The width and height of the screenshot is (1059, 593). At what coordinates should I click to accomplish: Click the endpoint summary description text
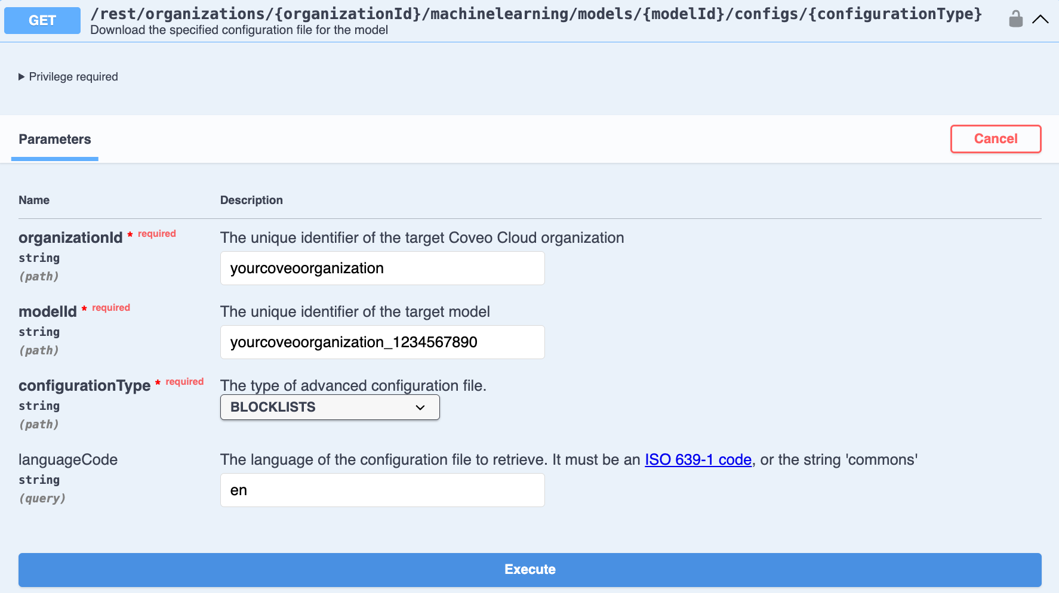[x=239, y=30]
